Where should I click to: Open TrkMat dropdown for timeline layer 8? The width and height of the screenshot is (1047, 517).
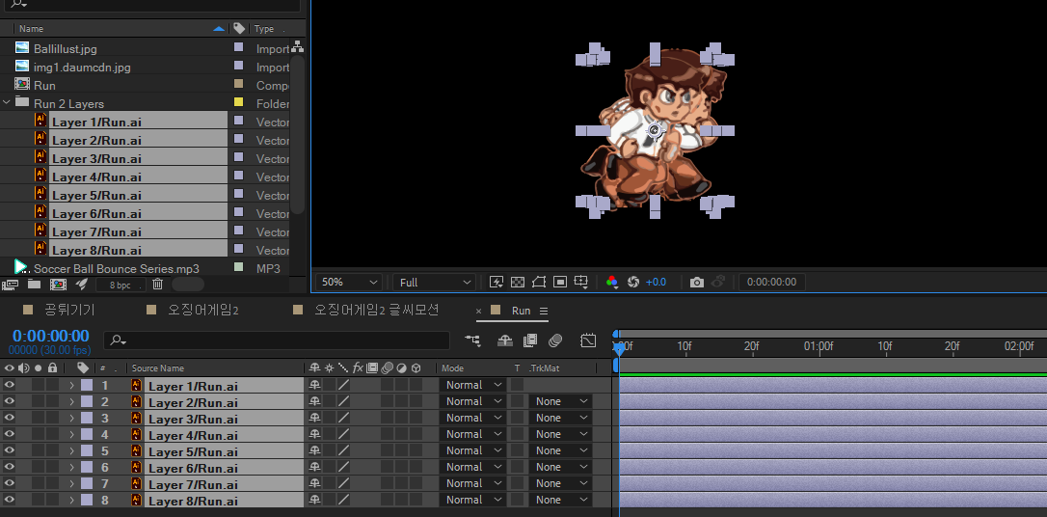[x=560, y=500]
